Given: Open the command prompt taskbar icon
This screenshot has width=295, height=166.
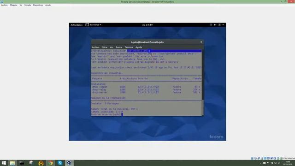Looking at the screenshot, I should (x=22, y=163).
